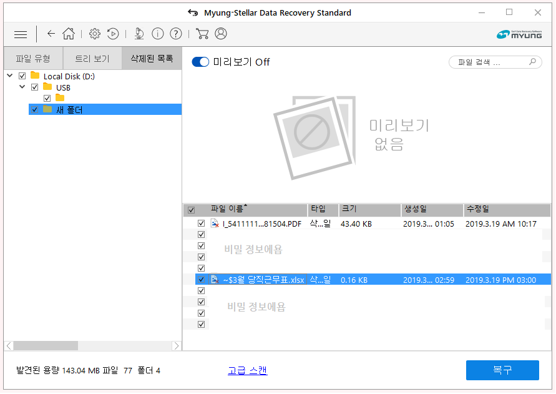
Task: Toggle the select-all header checkbox
Action: (x=191, y=210)
